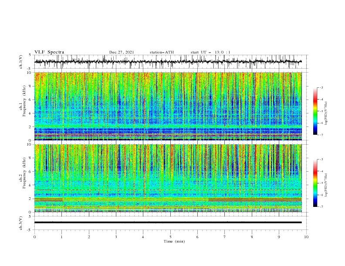The width and height of the screenshot is (345, 266).
Task: Select the log(PSD) label beside ch.1 color bar
Action: coord(326,113)
